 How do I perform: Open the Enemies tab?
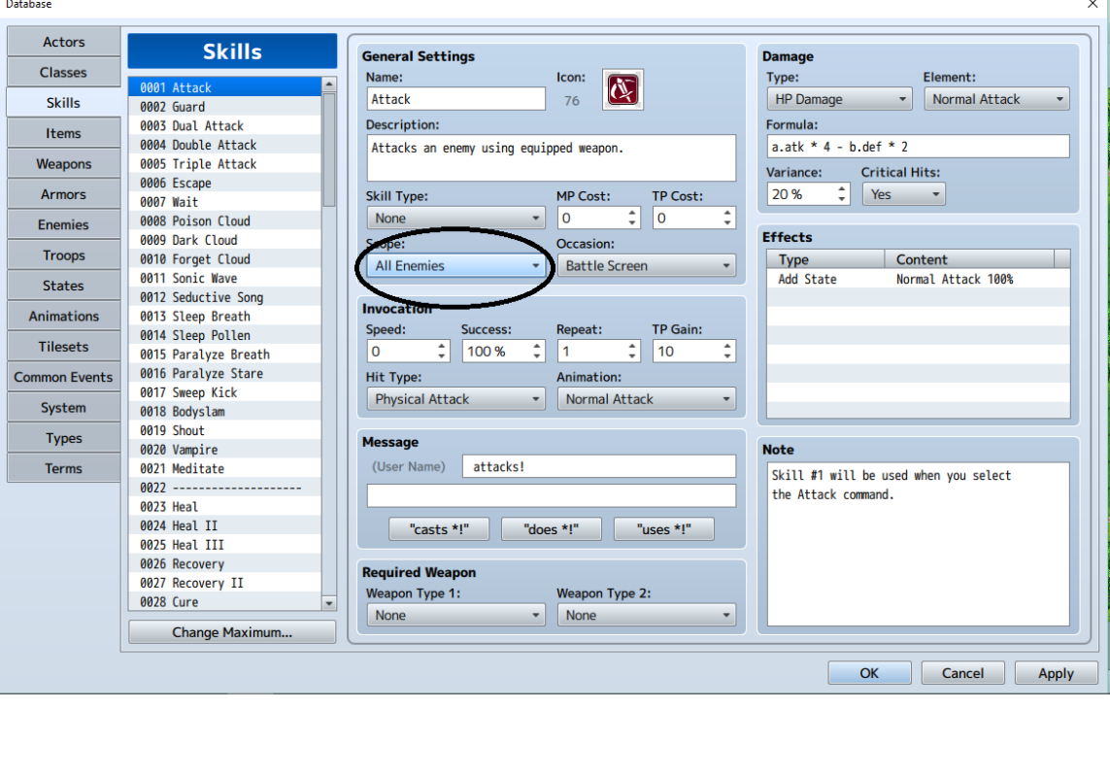[64, 224]
